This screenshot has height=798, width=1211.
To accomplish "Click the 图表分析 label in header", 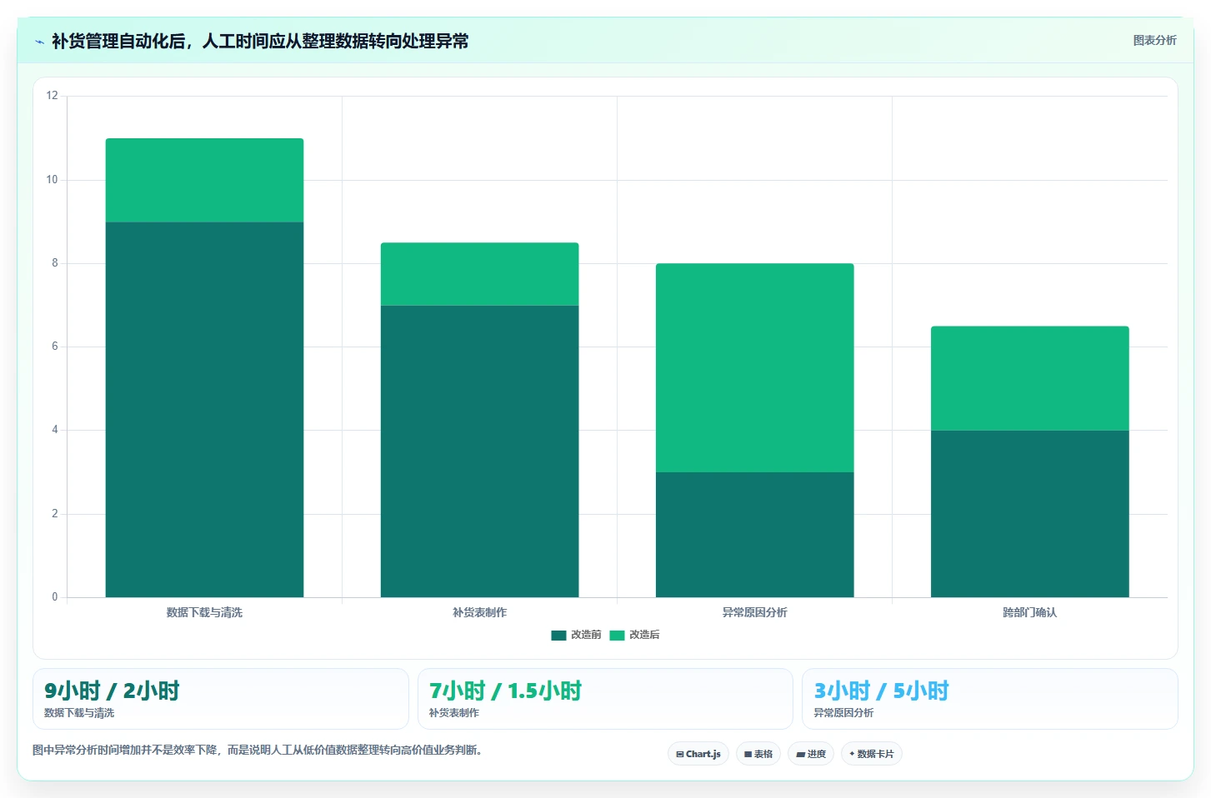I will pyautogui.click(x=1154, y=40).
